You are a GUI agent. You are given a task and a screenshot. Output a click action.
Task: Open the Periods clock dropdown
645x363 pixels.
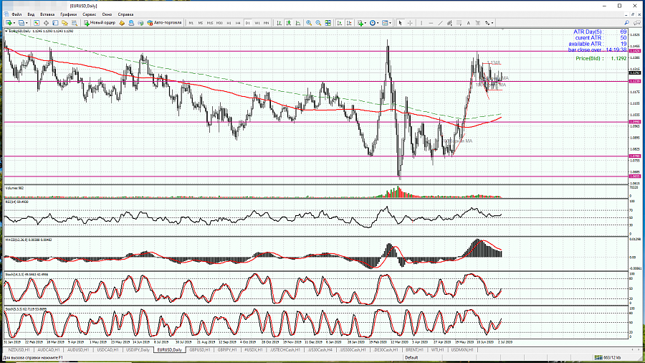(373, 23)
